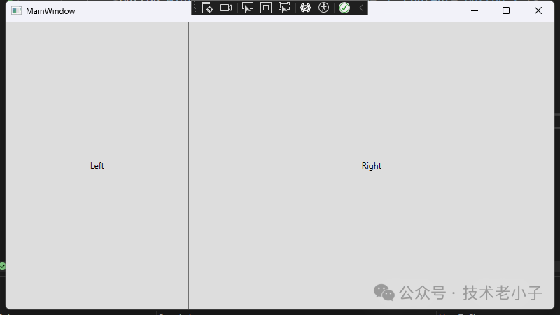
Task: Activate the Select Element cursor tool
Action: click(248, 8)
